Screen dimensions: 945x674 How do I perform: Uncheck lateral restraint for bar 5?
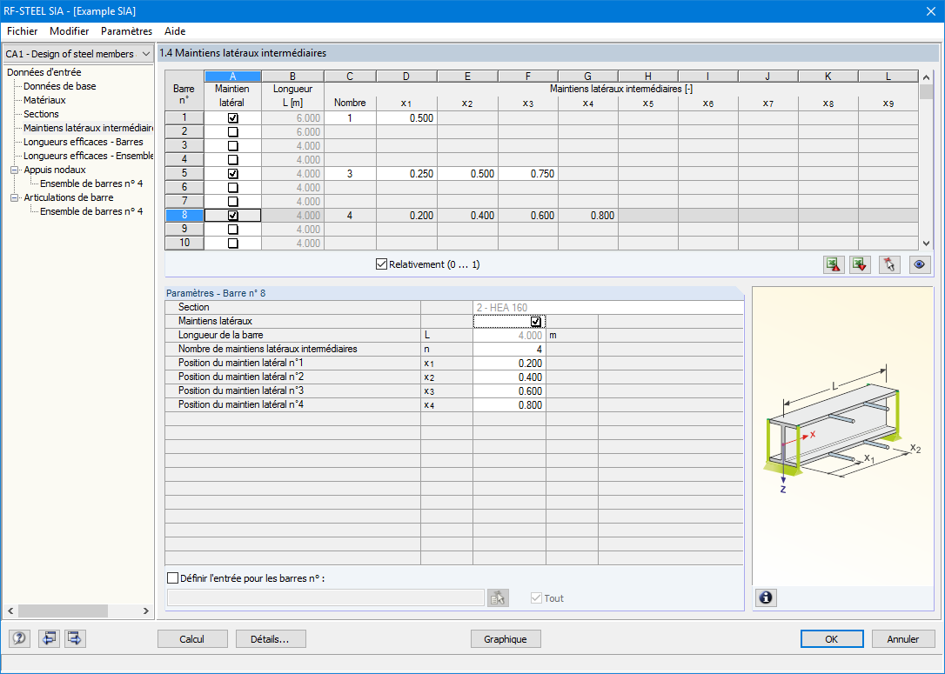[x=232, y=173]
